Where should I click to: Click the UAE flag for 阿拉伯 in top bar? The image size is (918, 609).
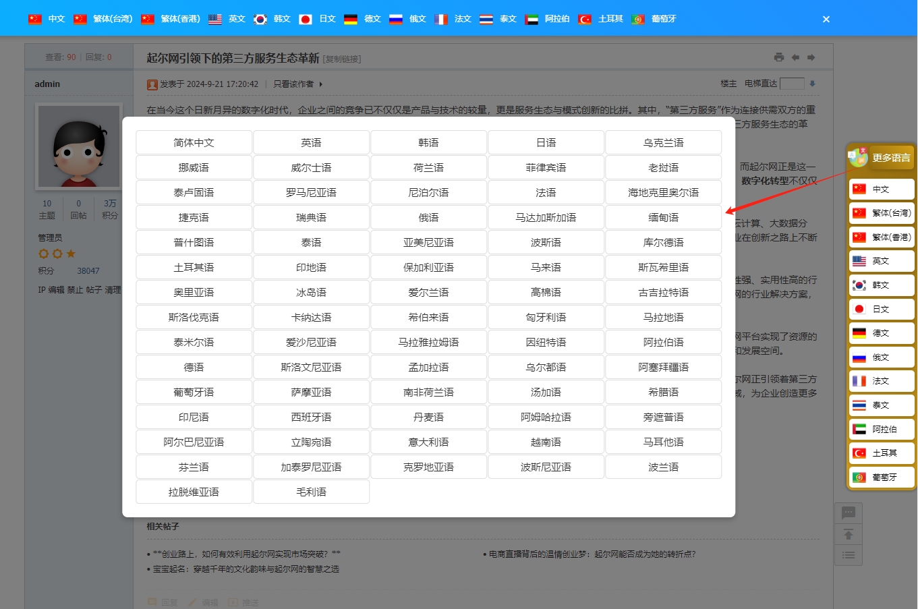[532, 19]
